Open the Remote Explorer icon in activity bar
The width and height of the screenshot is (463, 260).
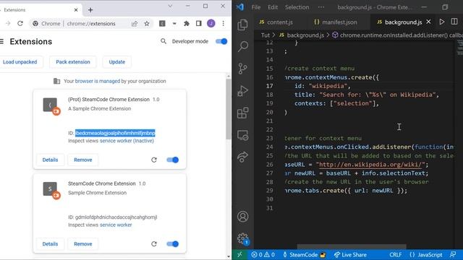[243, 135]
